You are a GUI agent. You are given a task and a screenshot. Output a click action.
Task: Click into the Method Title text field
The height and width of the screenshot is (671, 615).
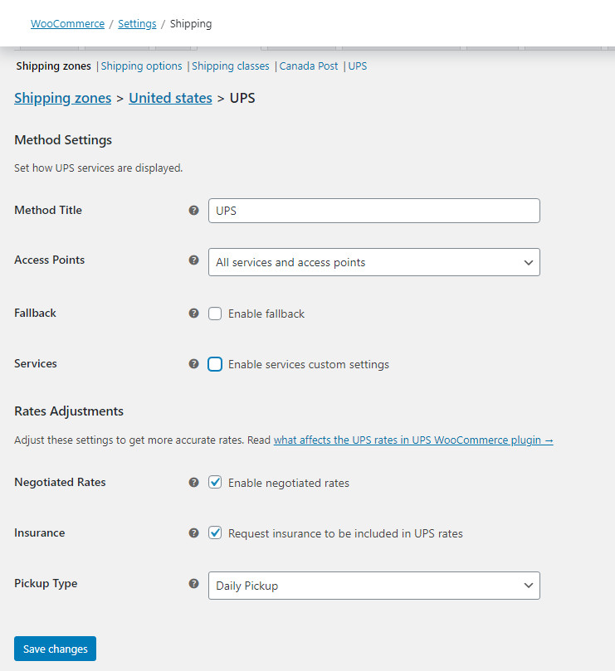(x=373, y=211)
